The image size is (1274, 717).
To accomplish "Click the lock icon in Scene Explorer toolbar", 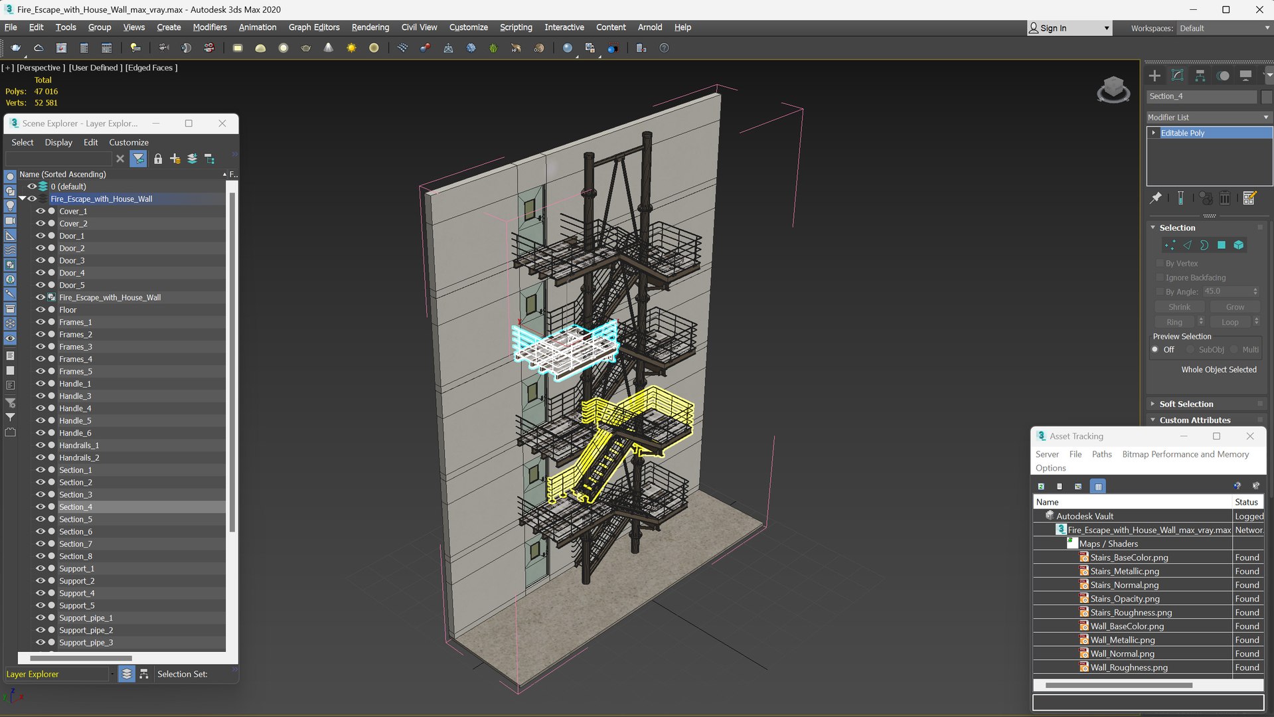I will tap(158, 159).
